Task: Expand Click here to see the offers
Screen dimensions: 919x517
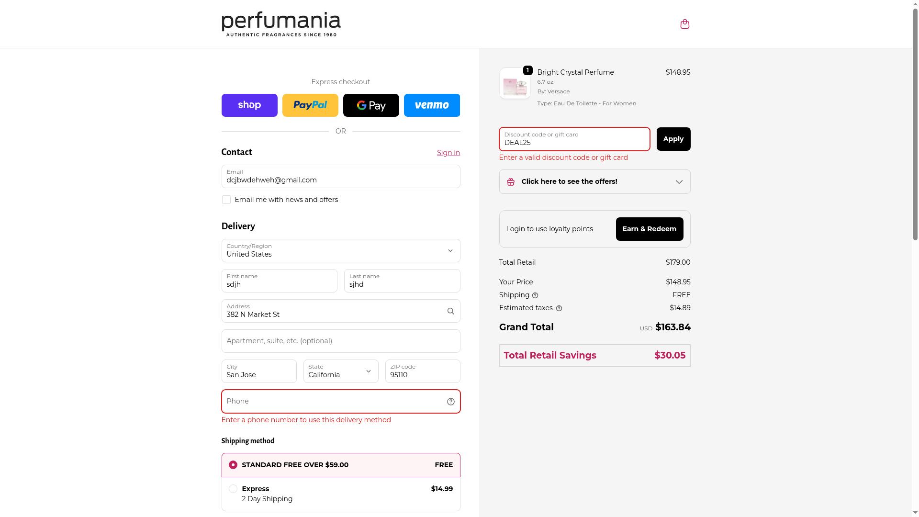Action: pos(594,182)
